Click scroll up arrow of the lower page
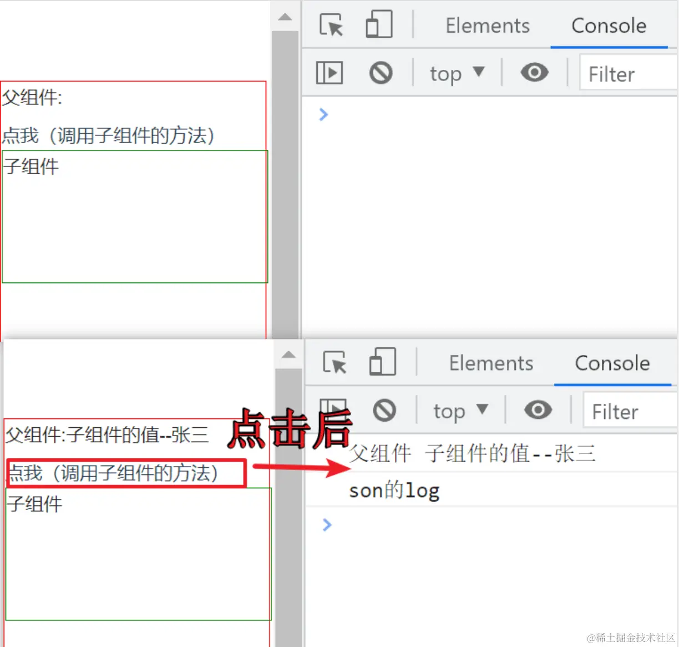679x647 pixels. (288, 355)
